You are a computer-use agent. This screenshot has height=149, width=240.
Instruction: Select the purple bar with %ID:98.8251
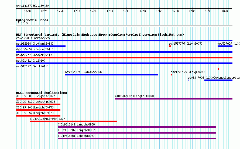[x=137, y=138]
